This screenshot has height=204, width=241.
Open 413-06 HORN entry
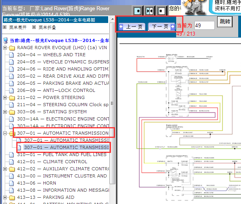pyautogui.click(x=37, y=183)
